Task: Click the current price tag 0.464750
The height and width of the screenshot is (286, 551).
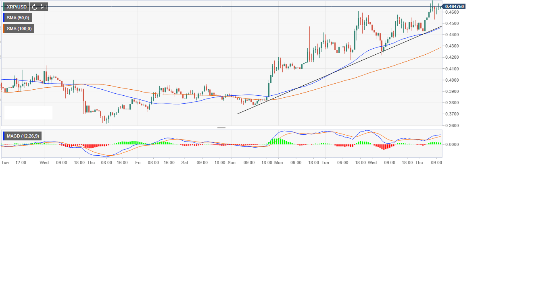Action: point(454,6)
